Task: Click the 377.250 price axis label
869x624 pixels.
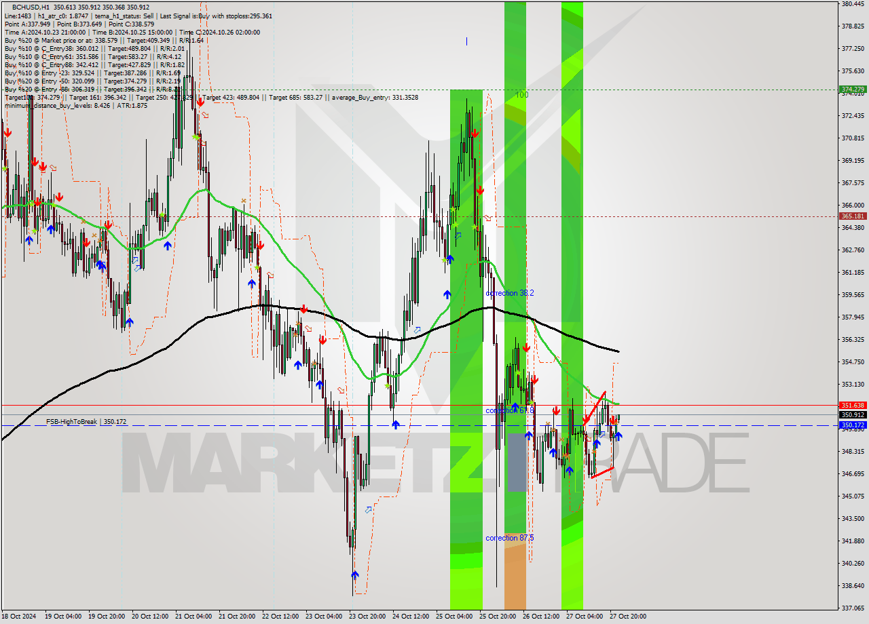Action: (x=852, y=49)
